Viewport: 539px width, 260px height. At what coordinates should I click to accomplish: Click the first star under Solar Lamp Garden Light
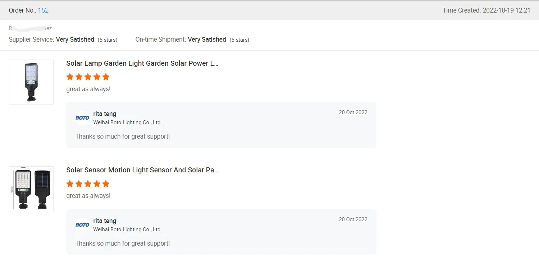[x=70, y=77]
